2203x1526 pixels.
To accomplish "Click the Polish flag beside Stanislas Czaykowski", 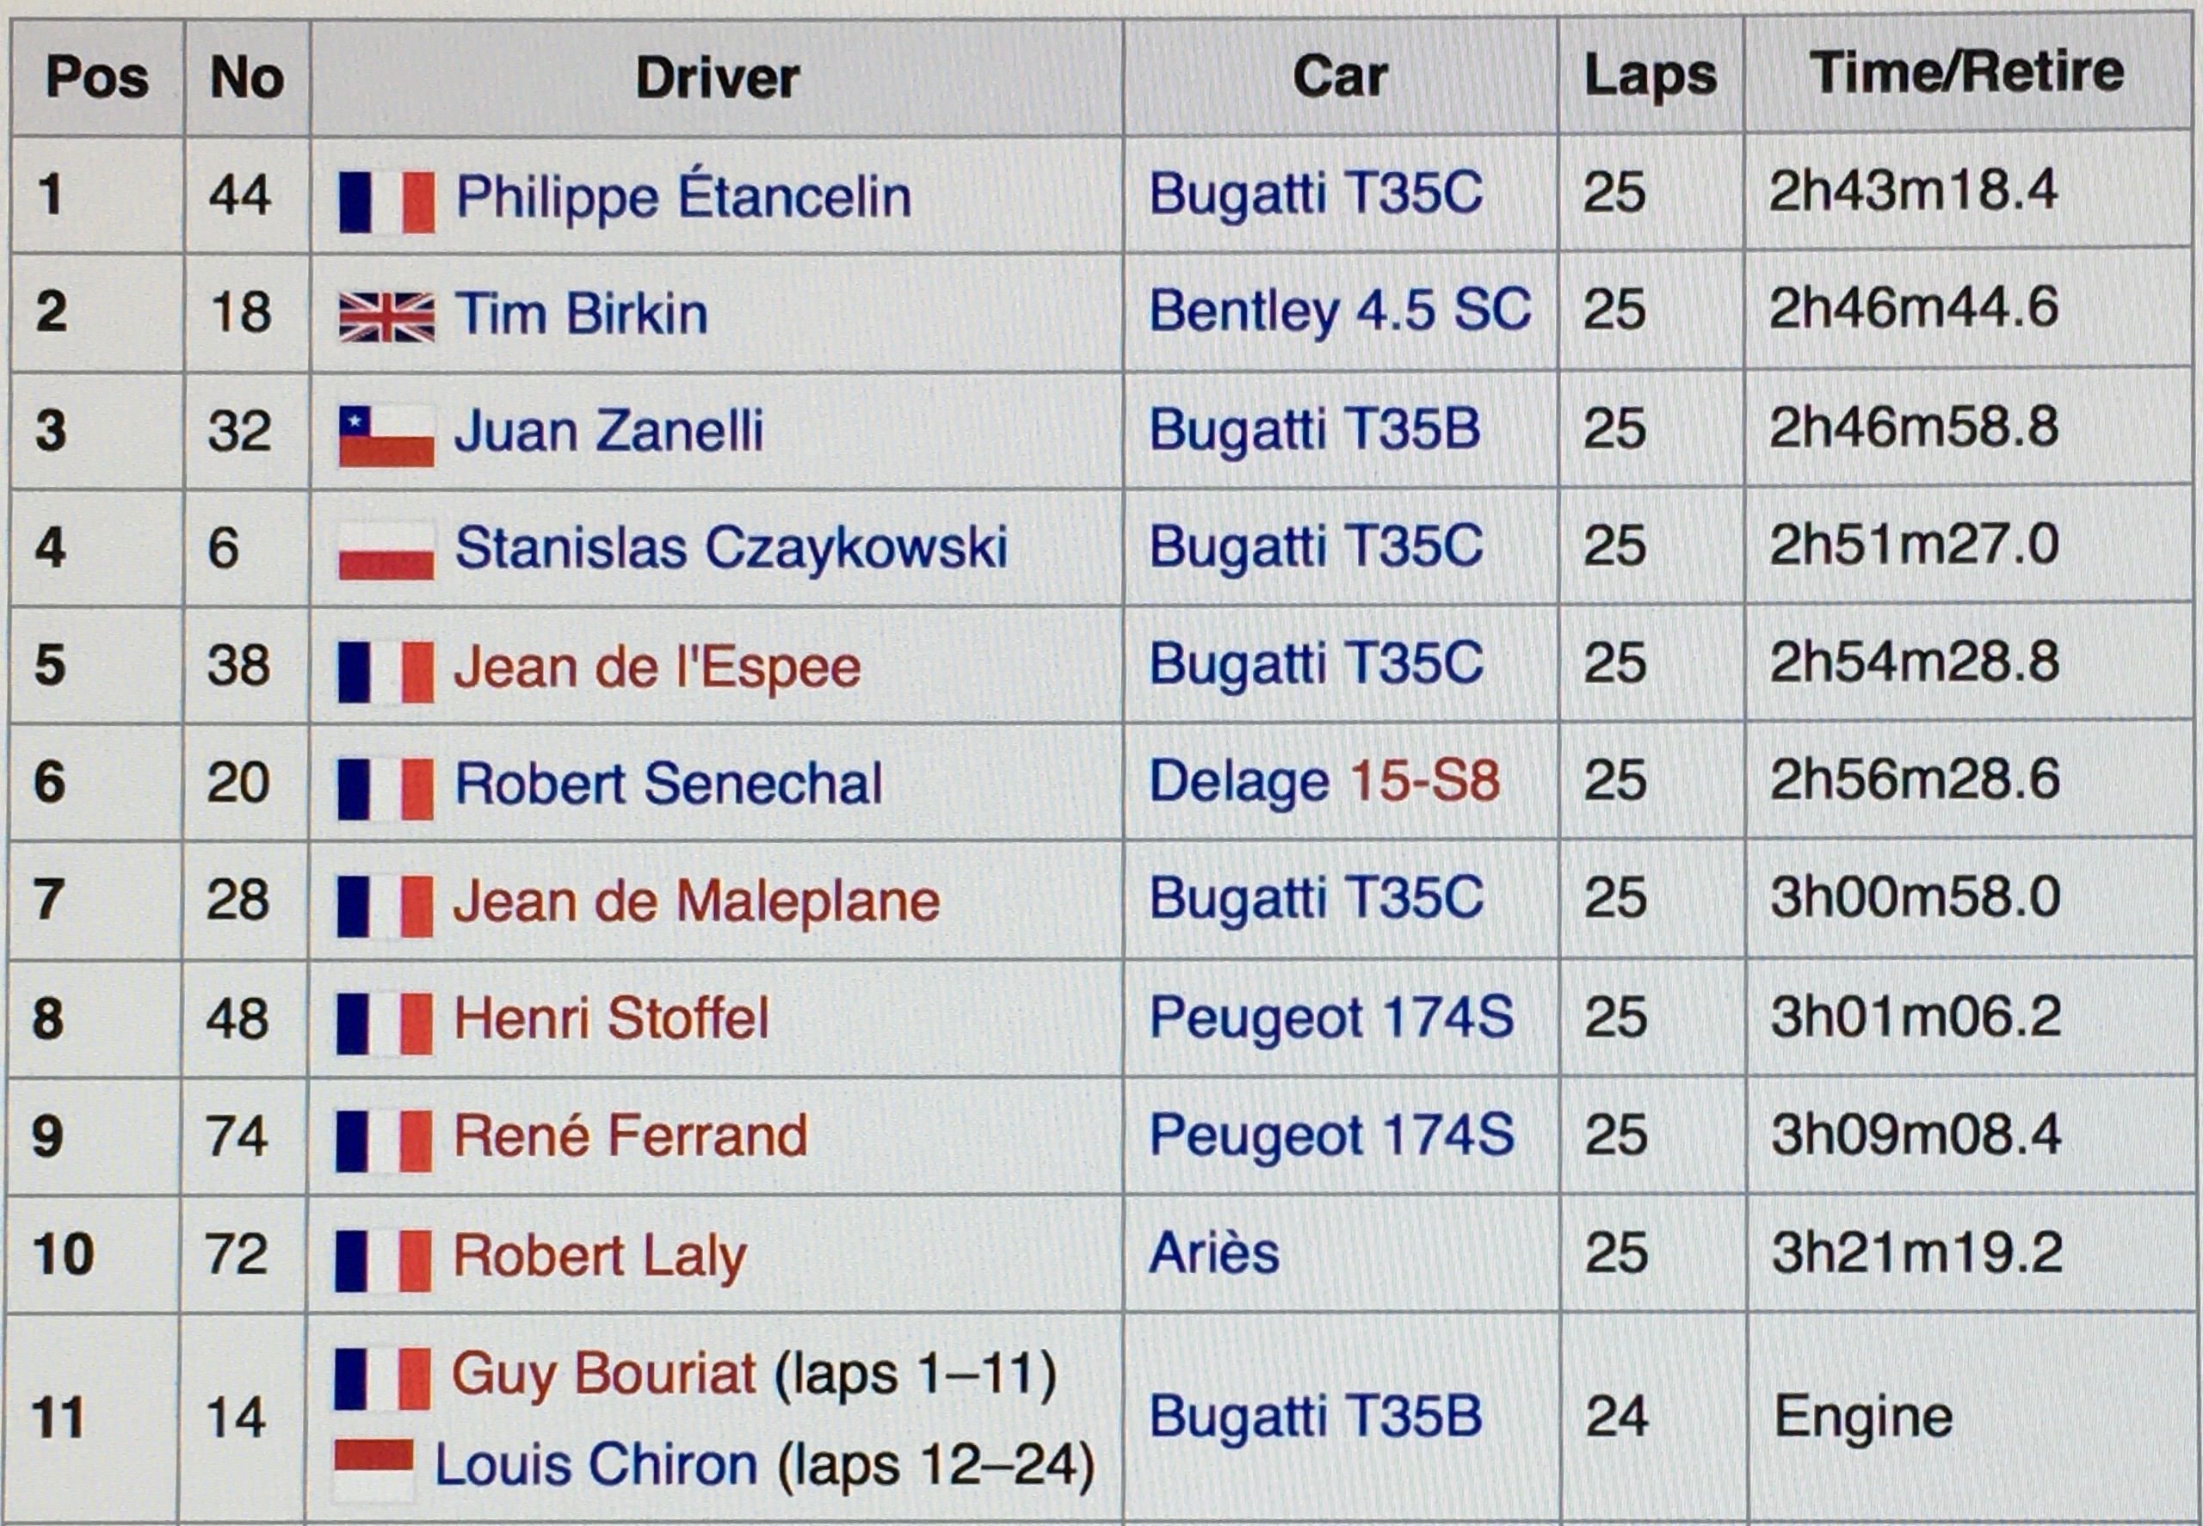I will pyautogui.click(x=386, y=551).
